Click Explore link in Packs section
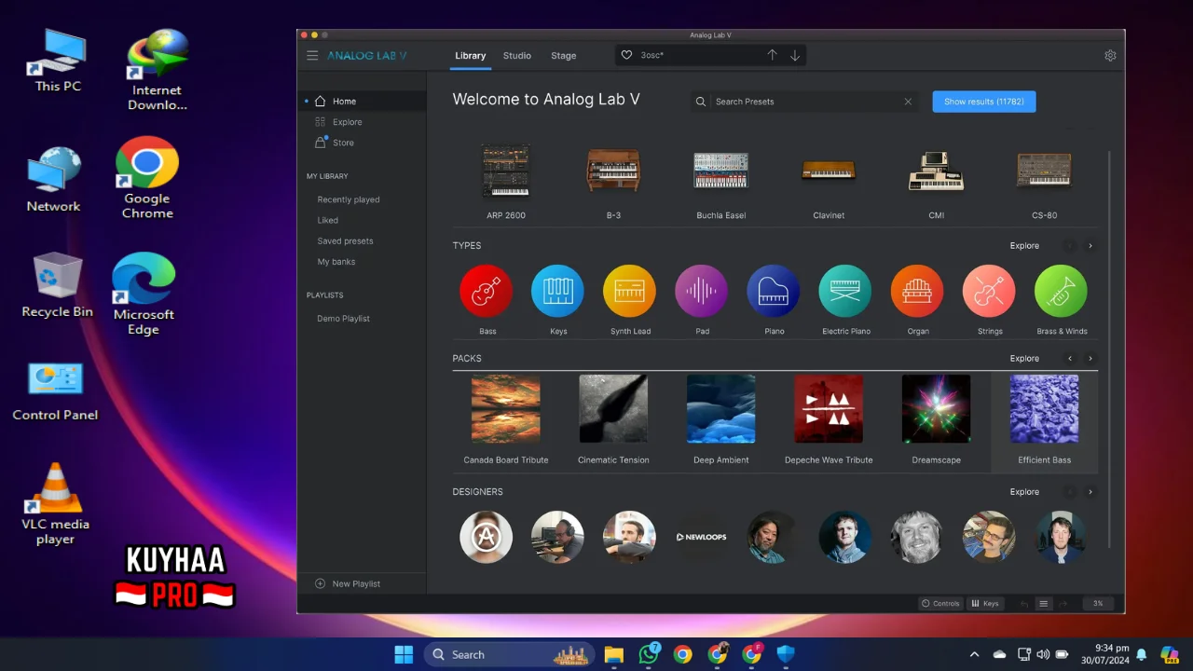1193x671 pixels. tap(1024, 359)
